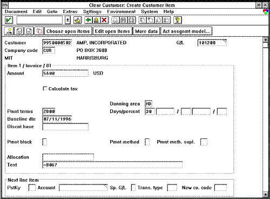Screen dimensions: 270x199
Task: Click the greyed Last page icon
Action: [166, 20]
